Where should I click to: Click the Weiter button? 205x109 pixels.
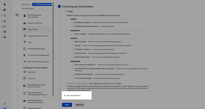point(67,105)
